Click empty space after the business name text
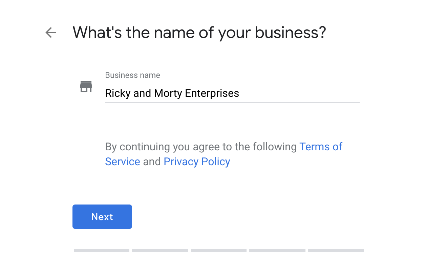This screenshot has width=424, height=279. (298, 93)
